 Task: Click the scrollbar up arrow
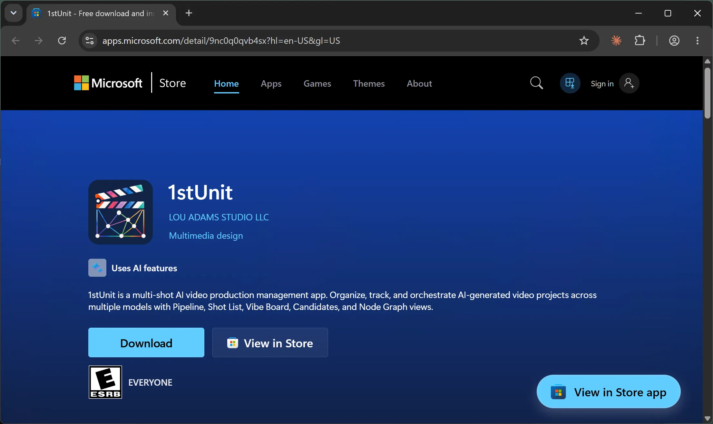coord(708,61)
